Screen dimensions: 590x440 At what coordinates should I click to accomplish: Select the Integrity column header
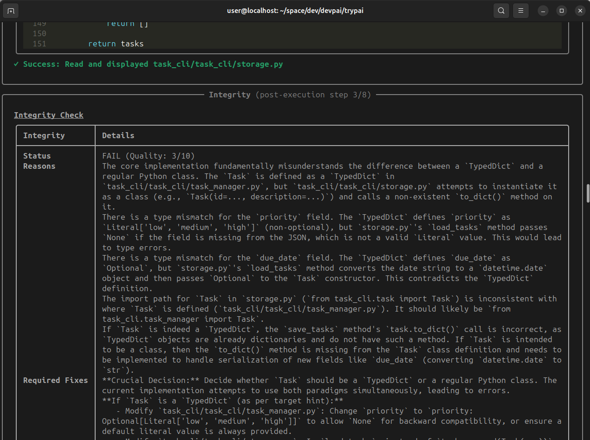click(44, 135)
